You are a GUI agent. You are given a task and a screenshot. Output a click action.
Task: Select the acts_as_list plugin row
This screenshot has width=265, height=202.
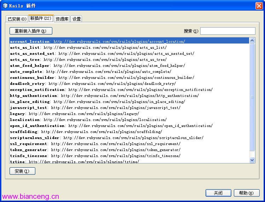(x=129, y=47)
